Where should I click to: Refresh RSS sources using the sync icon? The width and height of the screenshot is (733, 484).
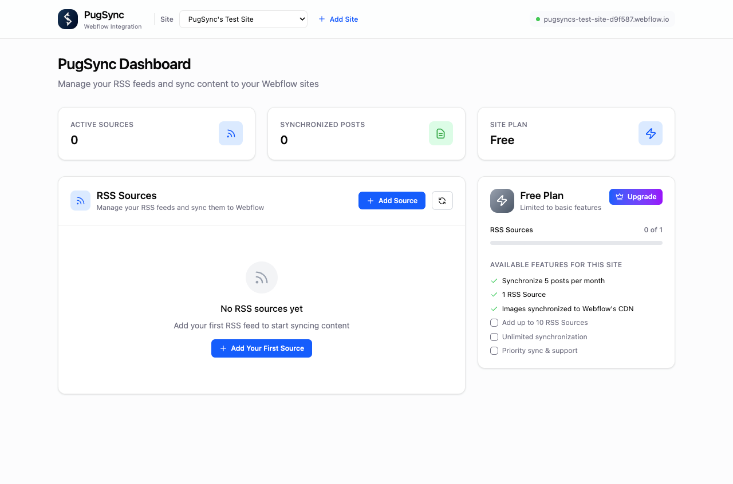(x=442, y=200)
